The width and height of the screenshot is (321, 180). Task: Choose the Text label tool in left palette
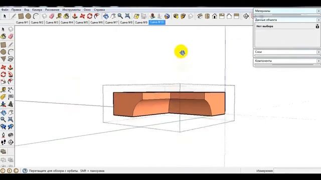(x=11, y=97)
